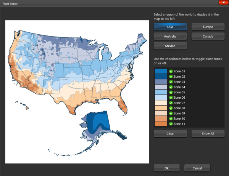Viewport: 229px width, 176px height.
Task: Click the Zone 06 light blue swatch
Action: pyautogui.click(x=161, y=98)
